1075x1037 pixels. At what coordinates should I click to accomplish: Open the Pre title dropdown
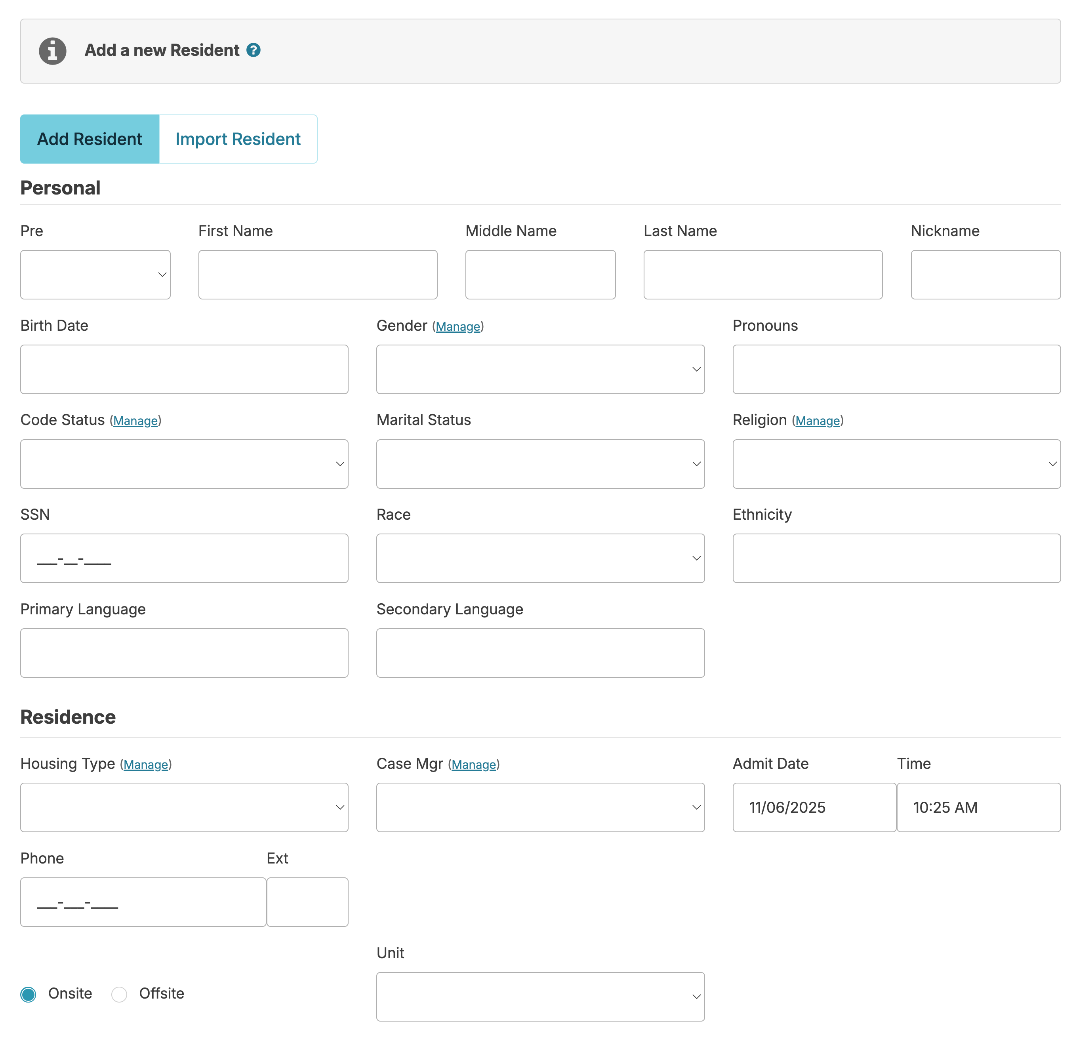click(x=95, y=275)
